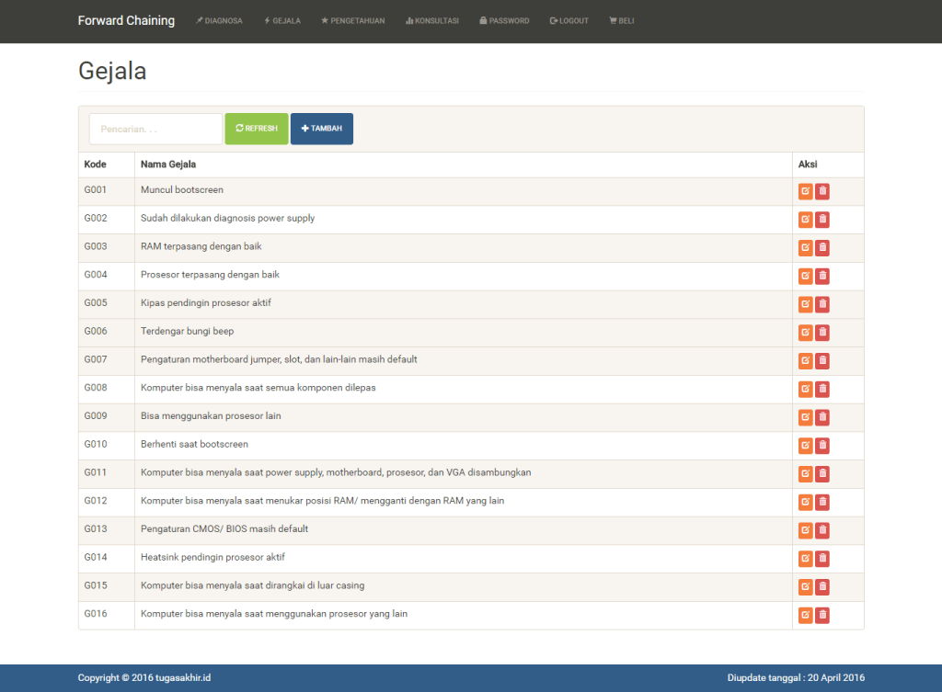
Task: Edit symptom G002 power supply diagnosis
Action: point(805,220)
